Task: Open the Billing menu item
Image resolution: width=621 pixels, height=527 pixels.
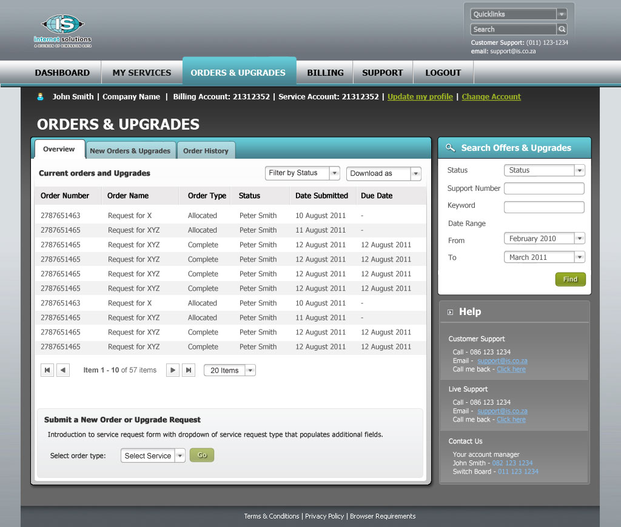Action: 325,73
